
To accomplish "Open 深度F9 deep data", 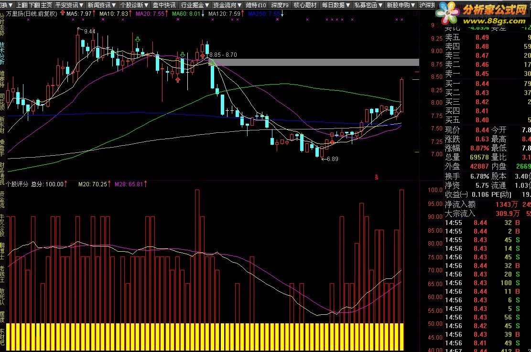I will (x=280, y=5).
